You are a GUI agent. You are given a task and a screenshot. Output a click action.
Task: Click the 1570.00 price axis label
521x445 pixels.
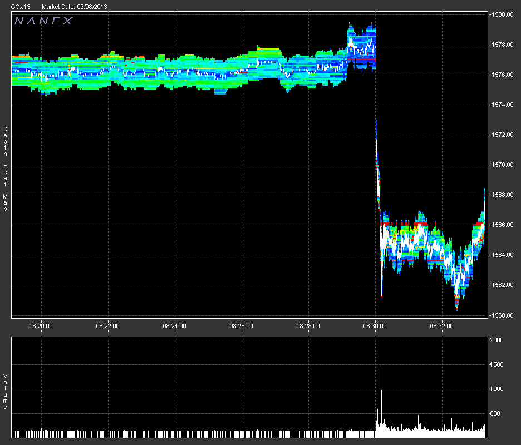pyautogui.click(x=502, y=165)
